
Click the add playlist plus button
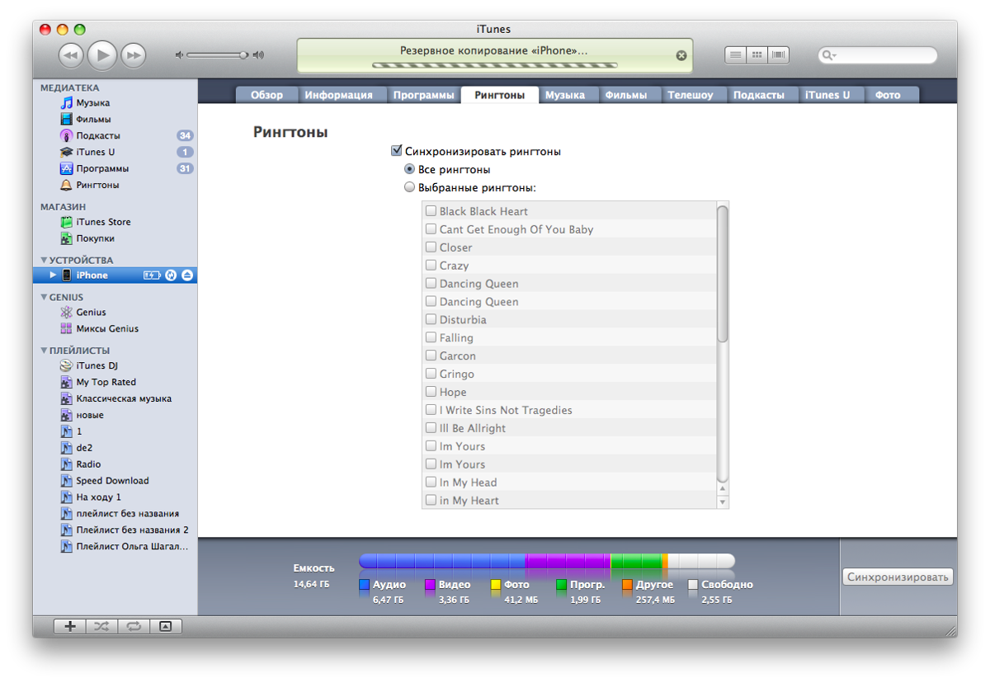69,626
